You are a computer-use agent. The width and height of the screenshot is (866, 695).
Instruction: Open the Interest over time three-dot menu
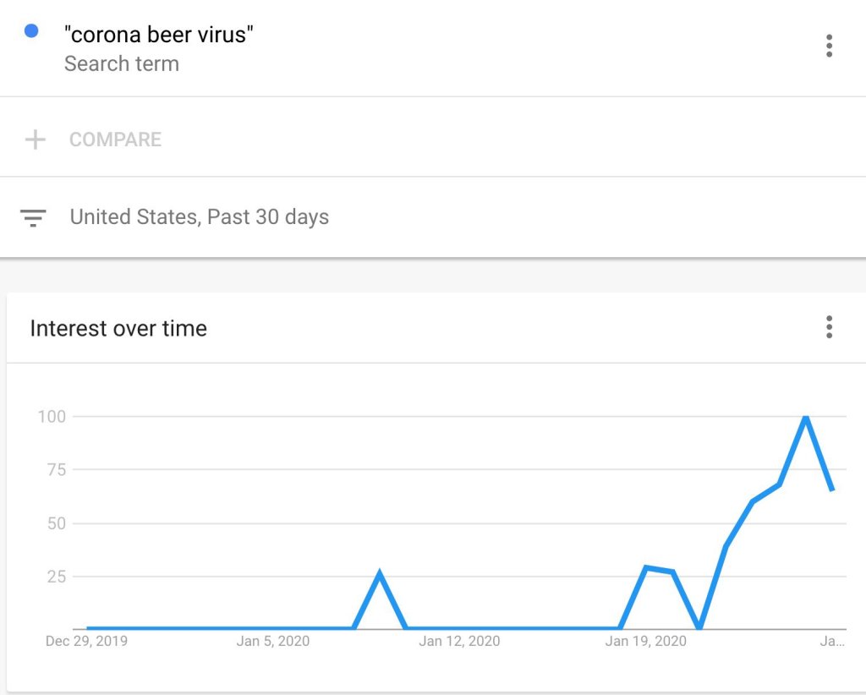(x=829, y=327)
